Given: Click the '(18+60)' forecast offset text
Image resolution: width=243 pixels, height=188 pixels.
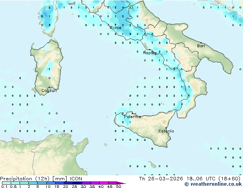Looking at the screenshot, I should 230,179.
